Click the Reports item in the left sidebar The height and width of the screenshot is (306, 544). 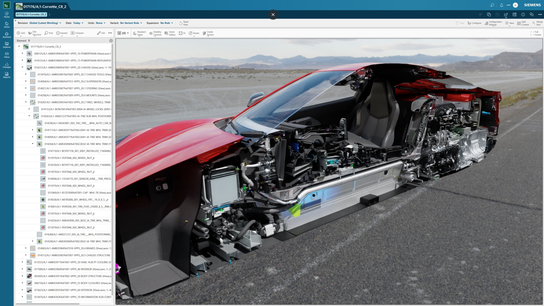coord(7,75)
